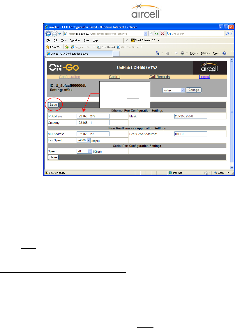Open the search provider dropdown arrow

(231, 34)
